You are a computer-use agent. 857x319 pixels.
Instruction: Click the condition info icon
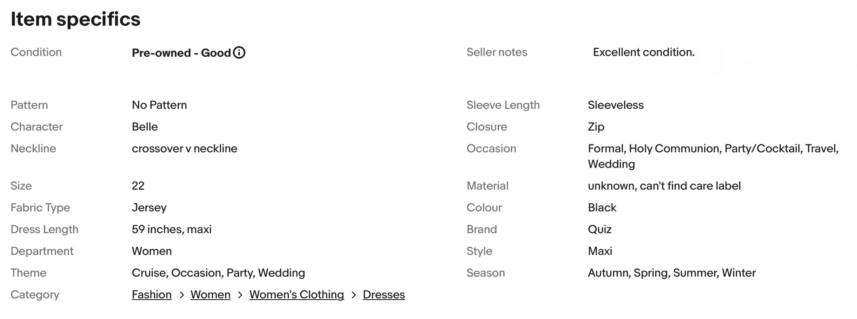(239, 53)
